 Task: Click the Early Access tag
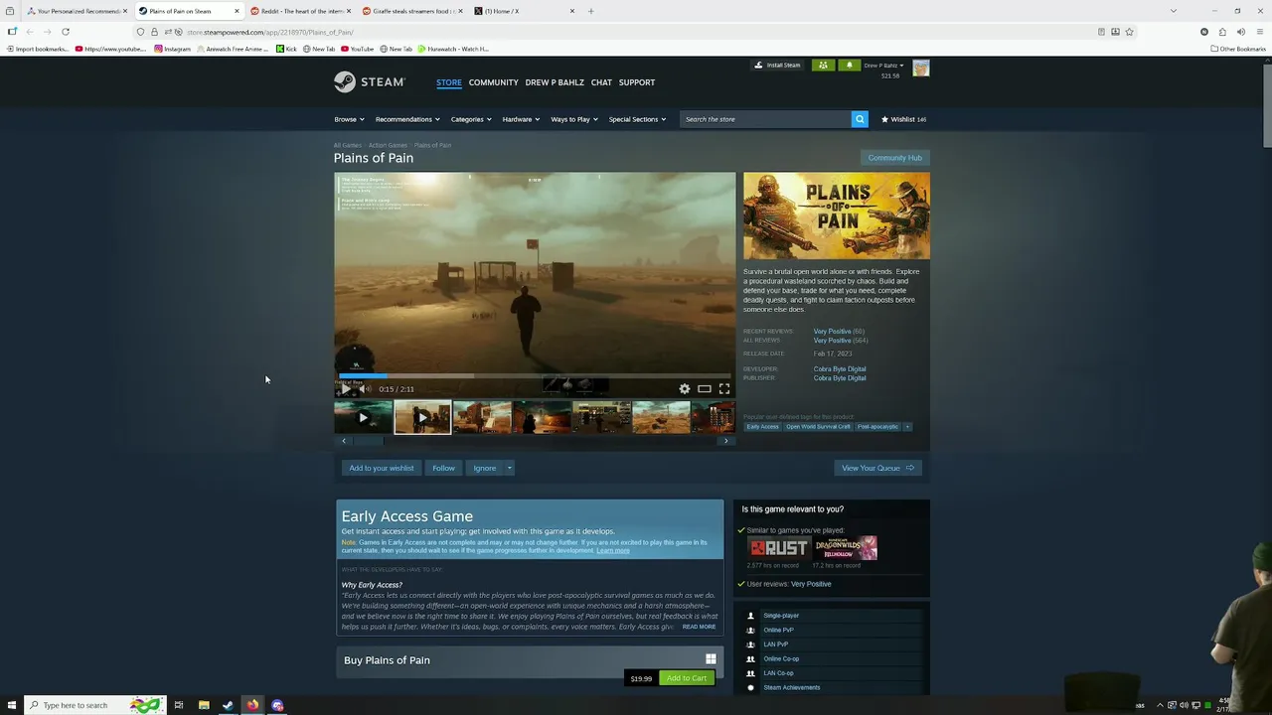pos(763,427)
